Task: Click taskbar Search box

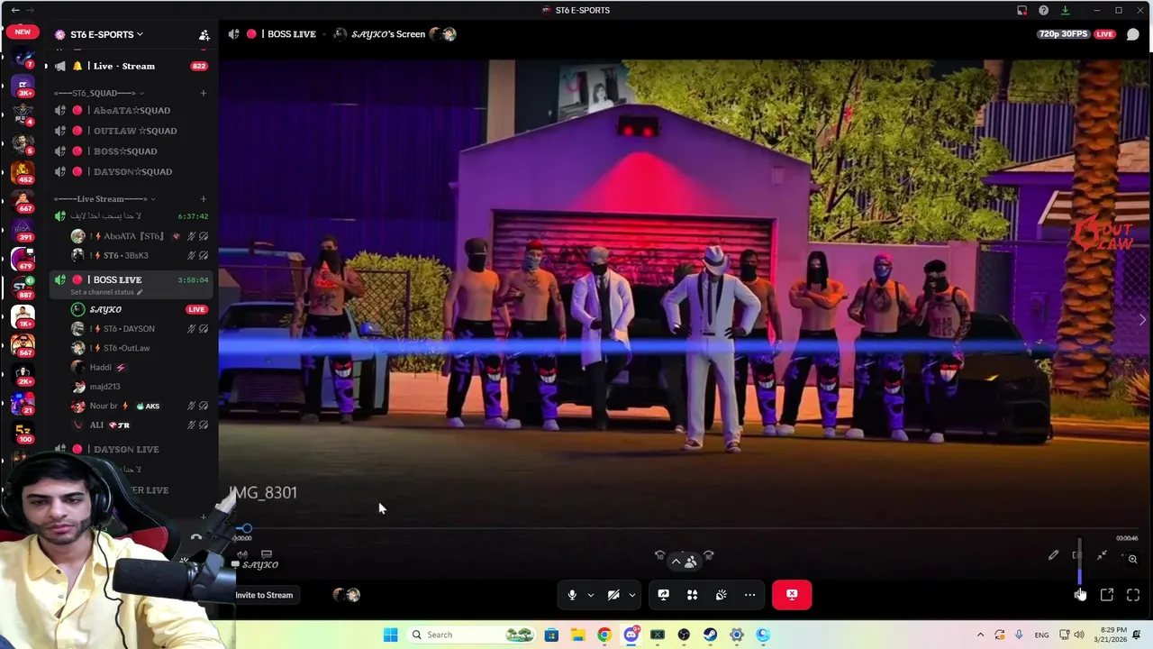Action: [472, 635]
